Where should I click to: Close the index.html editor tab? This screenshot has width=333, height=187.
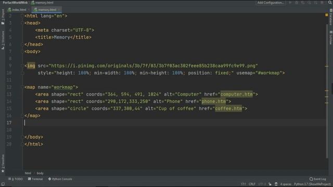(29, 9)
